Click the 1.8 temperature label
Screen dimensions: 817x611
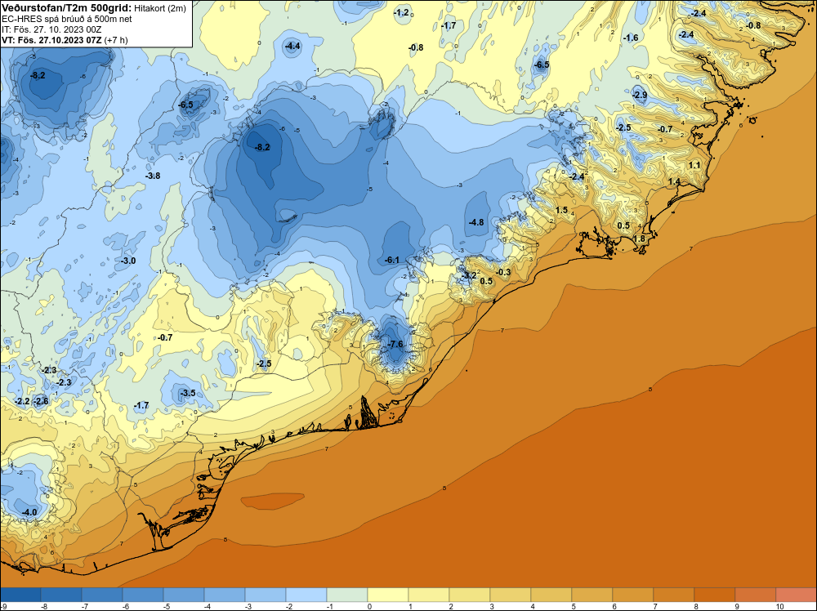(639, 239)
